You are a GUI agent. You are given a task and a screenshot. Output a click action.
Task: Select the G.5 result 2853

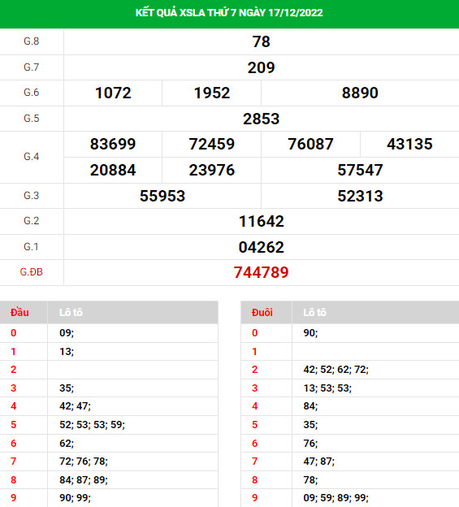coord(261,119)
